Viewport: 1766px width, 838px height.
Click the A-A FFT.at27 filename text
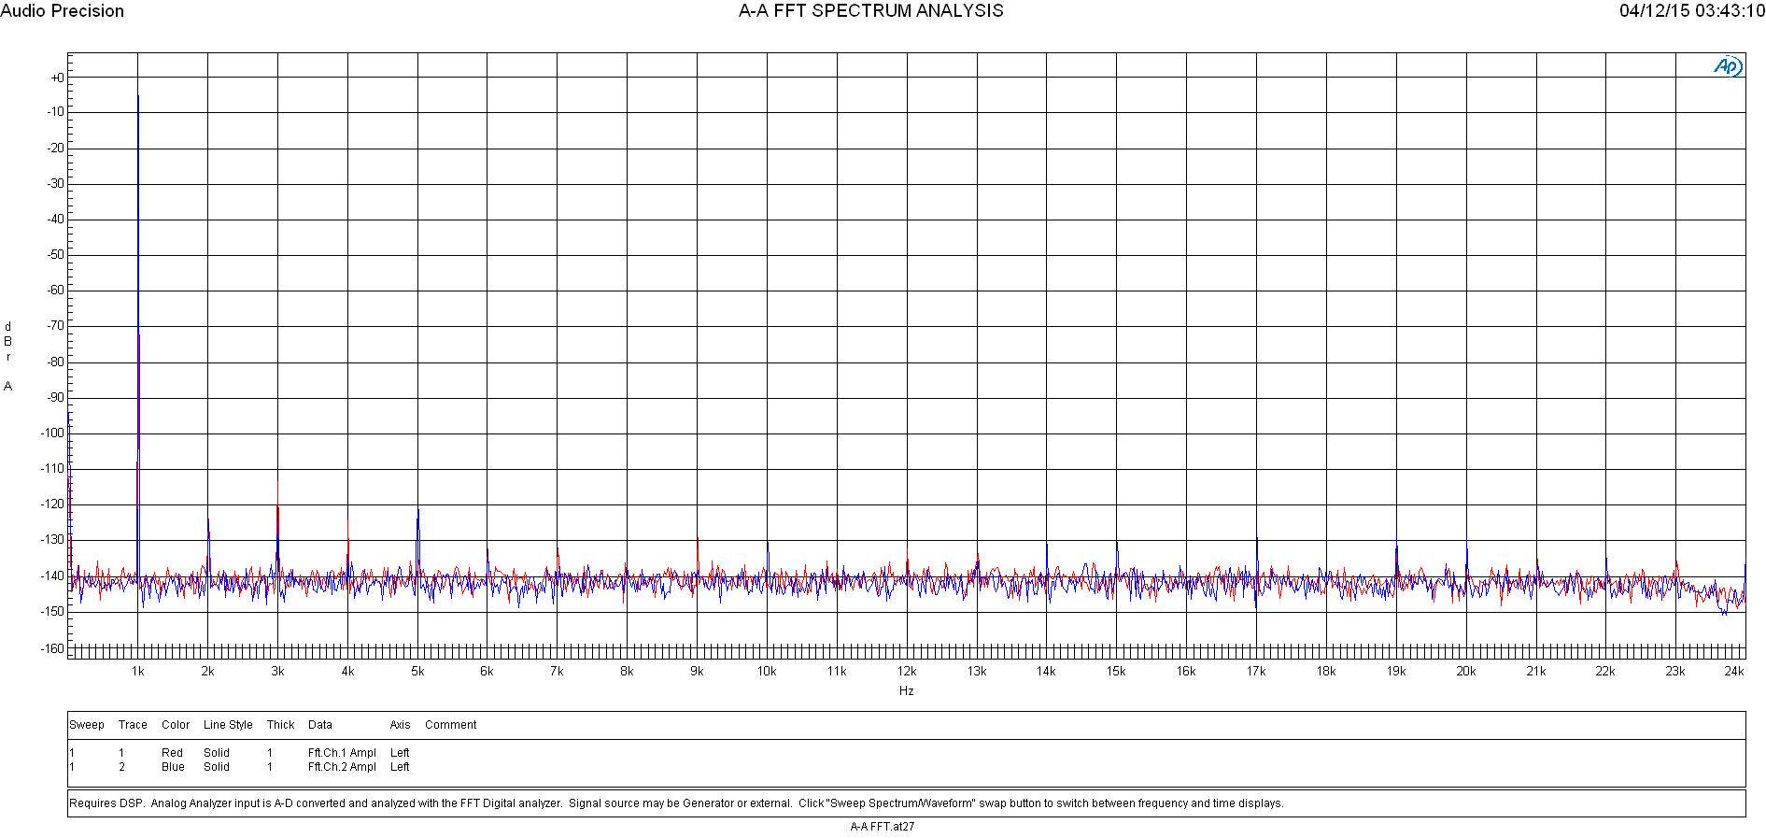click(883, 827)
